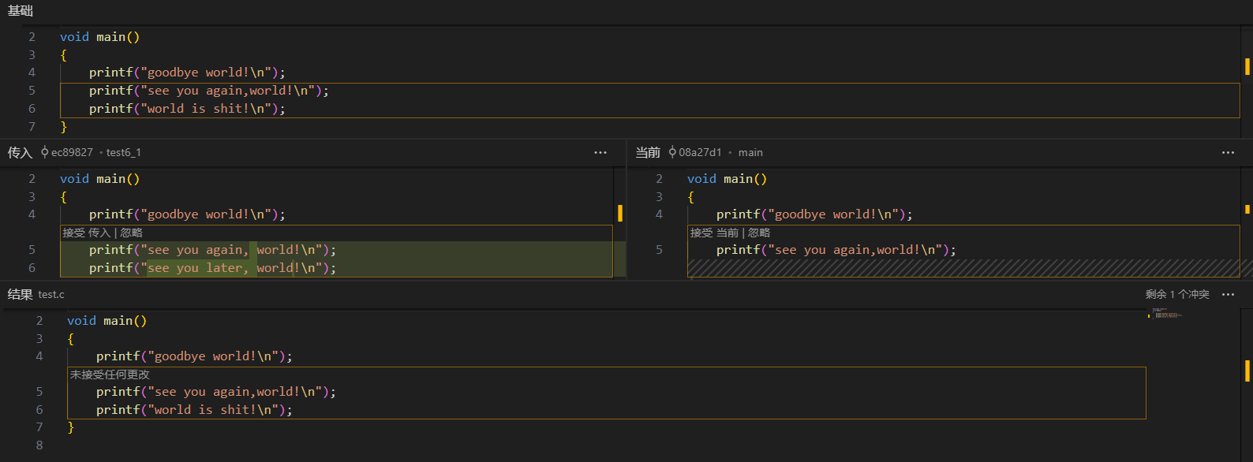Click void main() line in base pane
Screen dimensions: 1253x462
99,37
